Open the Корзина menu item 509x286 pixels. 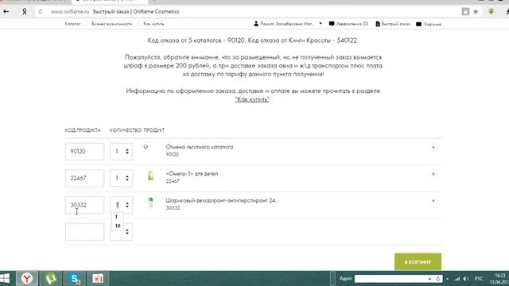(x=433, y=24)
